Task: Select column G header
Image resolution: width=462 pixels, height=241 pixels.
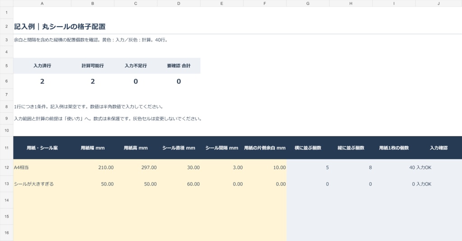Action: (308, 3)
